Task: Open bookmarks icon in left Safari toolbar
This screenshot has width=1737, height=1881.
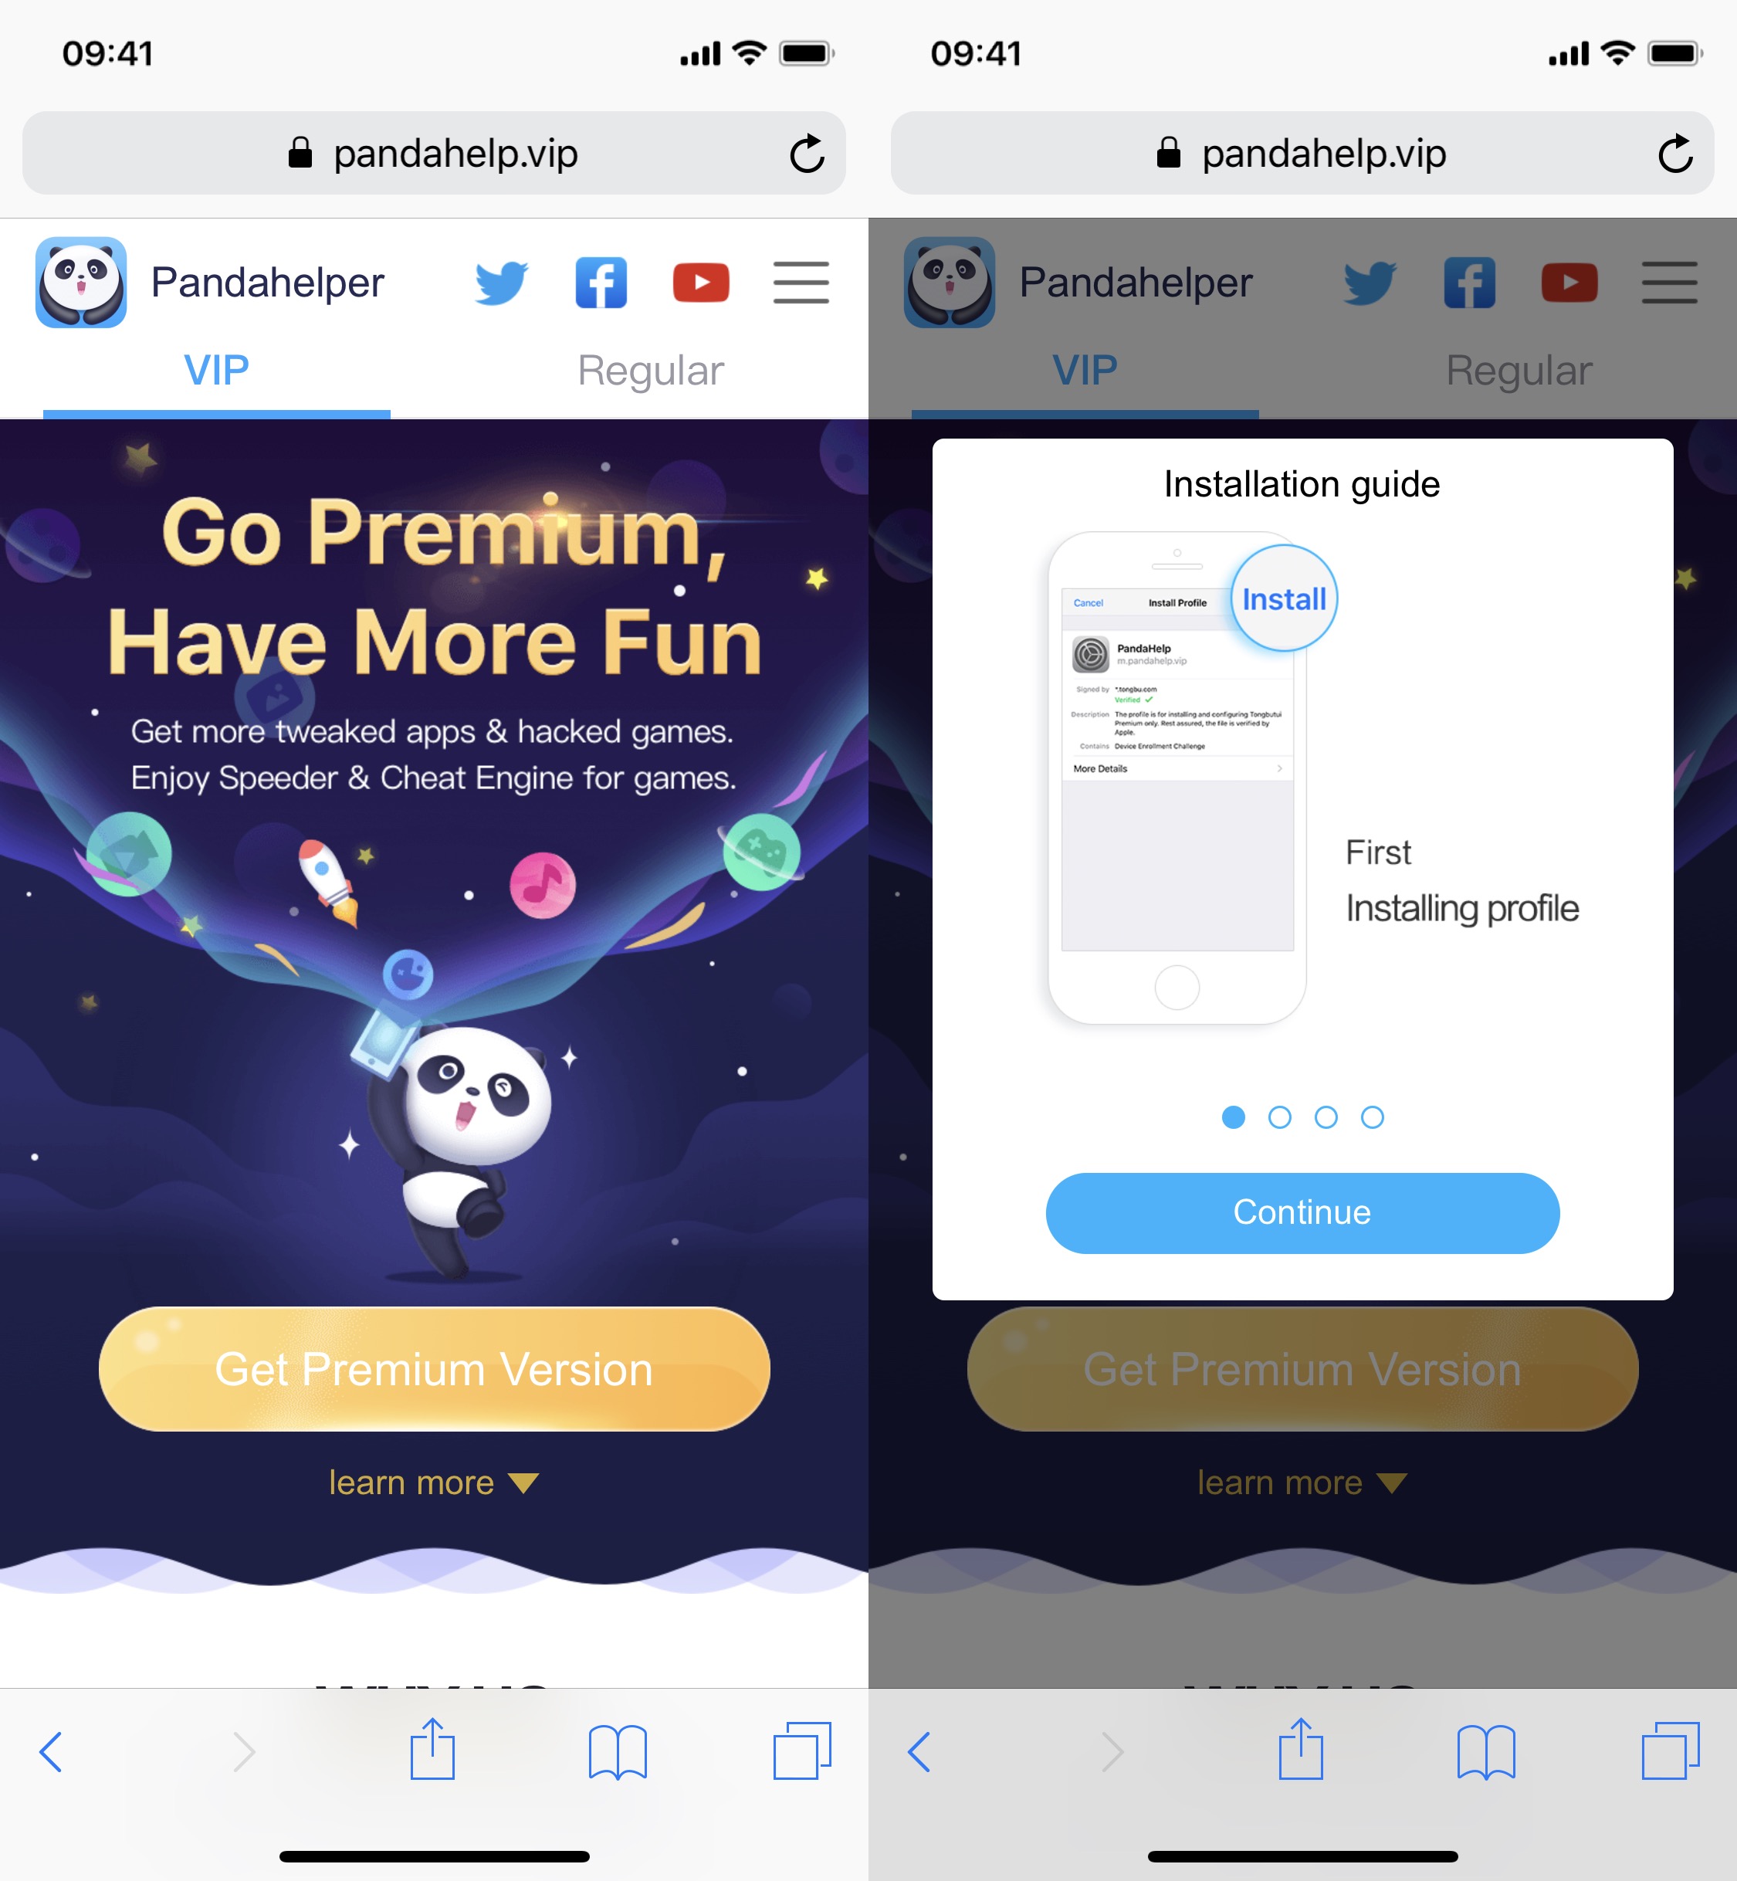Action: click(618, 1751)
